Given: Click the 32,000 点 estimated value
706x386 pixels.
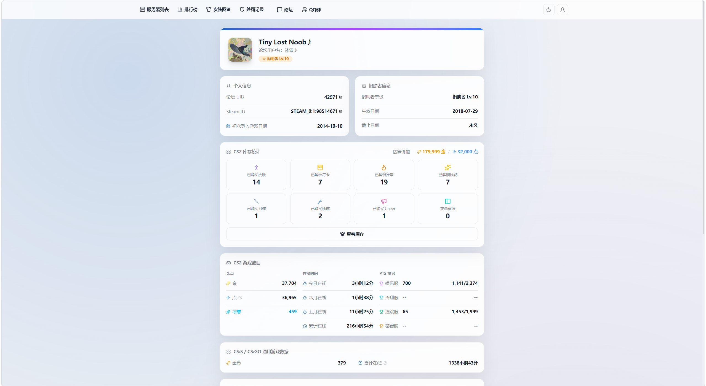Looking at the screenshot, I should click(465, 152).
